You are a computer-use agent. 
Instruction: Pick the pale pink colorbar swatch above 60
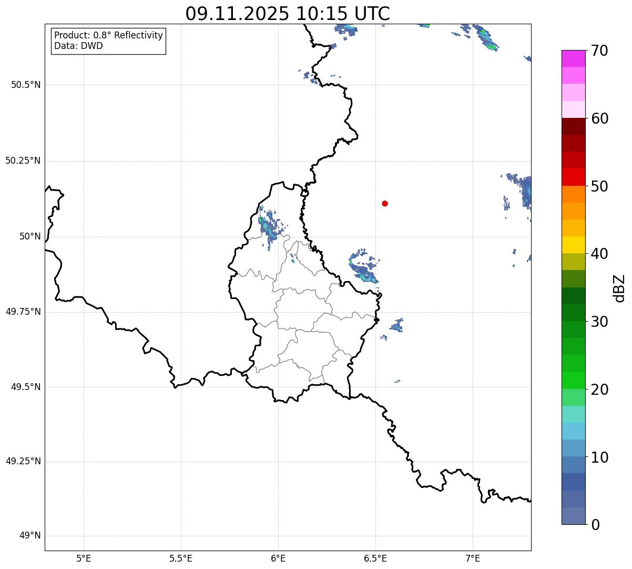[x=573, y=109]
